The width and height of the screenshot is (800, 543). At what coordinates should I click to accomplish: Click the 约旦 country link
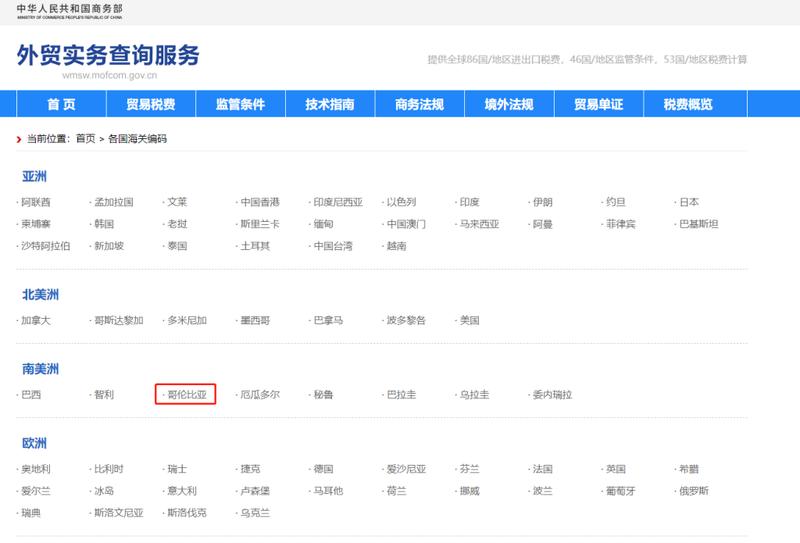[616, 202]
